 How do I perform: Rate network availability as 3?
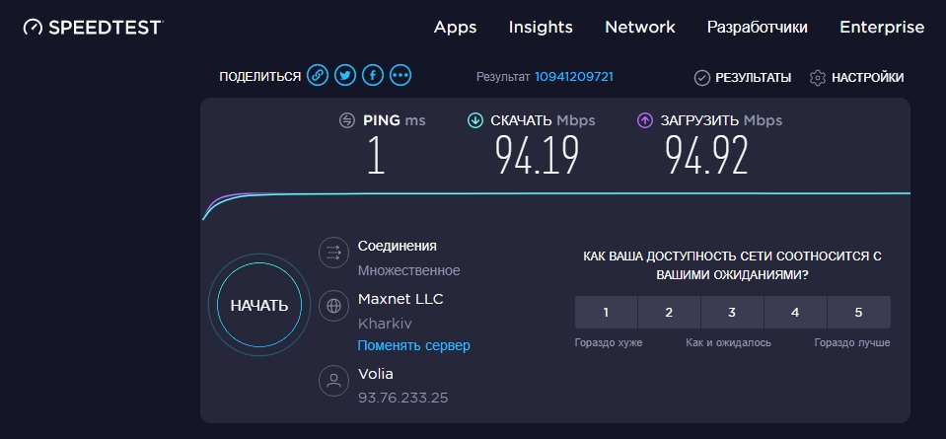(x=732, y=313)
